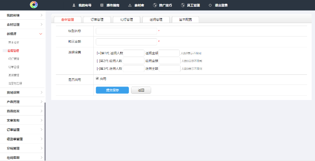Open the 返佣管理 sidebar sub-item
The height and width of the screenshot is (161, 315).
tap(14, 75)
